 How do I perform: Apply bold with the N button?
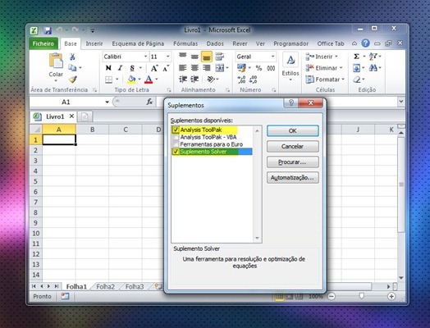108,68
